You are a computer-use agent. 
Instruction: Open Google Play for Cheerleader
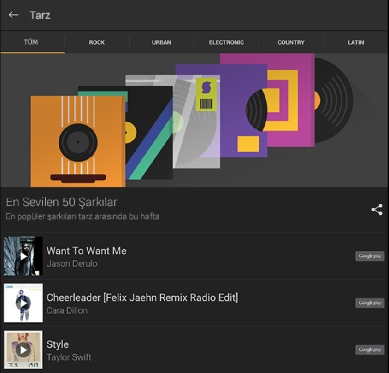click(370, 303)
